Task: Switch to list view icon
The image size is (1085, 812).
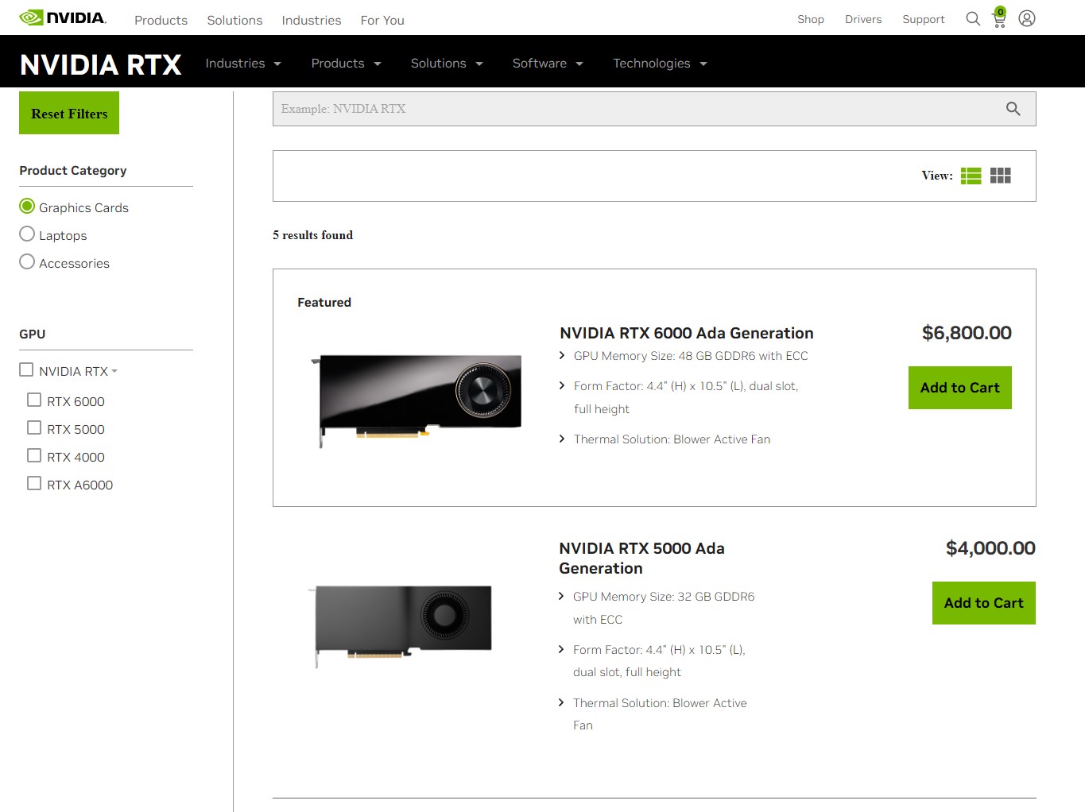Action: click(x=971, y=176)
